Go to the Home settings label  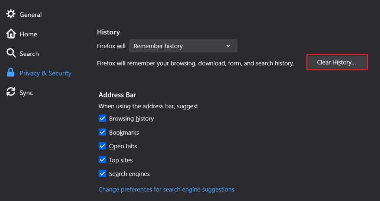point(28,34)
